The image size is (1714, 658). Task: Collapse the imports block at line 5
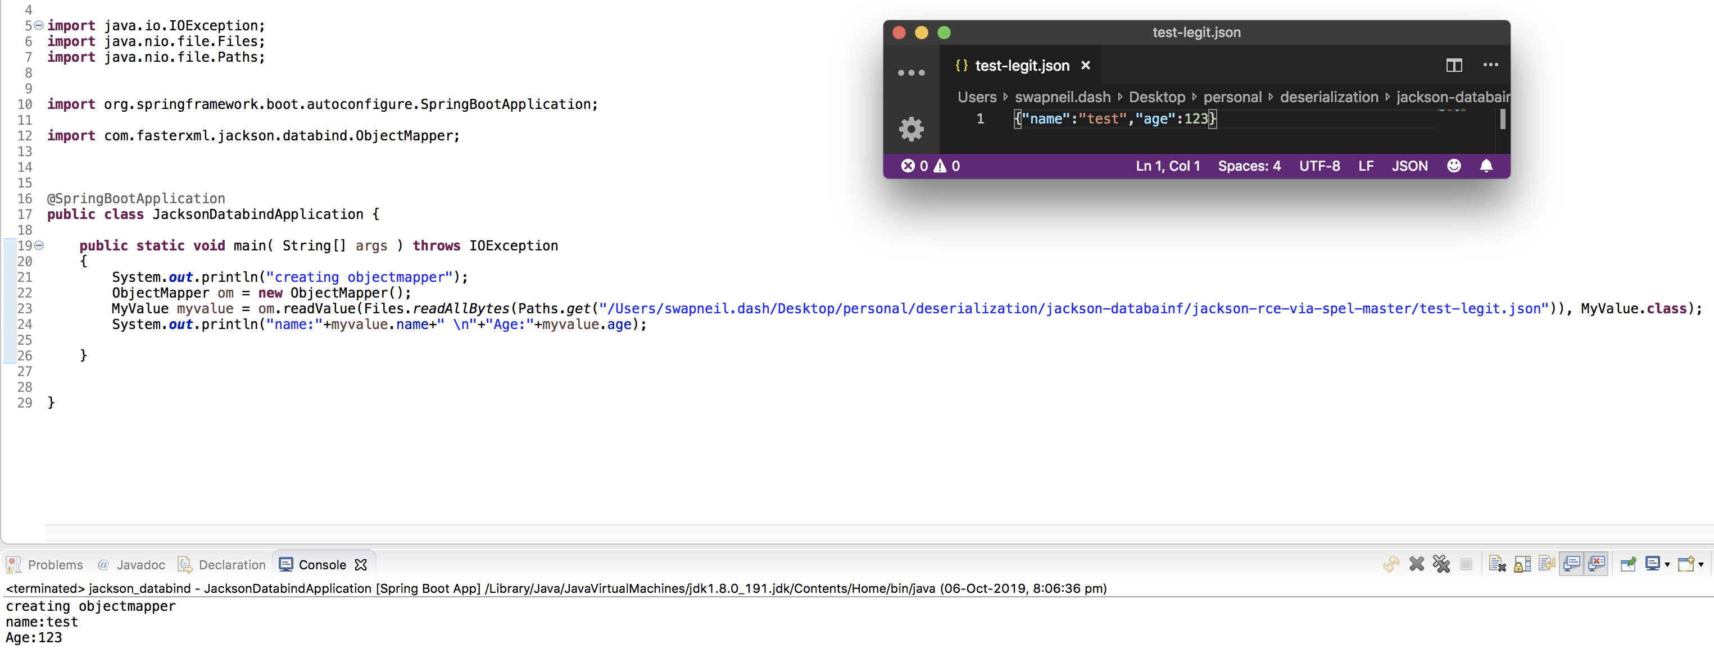tap(38, 25)
